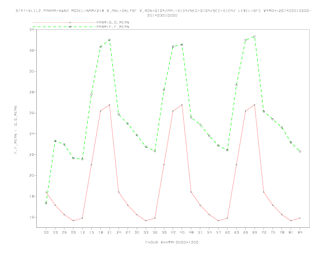Screen dimensions: 327x253
Task: Click y-axis tick label 30
Action: point(32,72)
